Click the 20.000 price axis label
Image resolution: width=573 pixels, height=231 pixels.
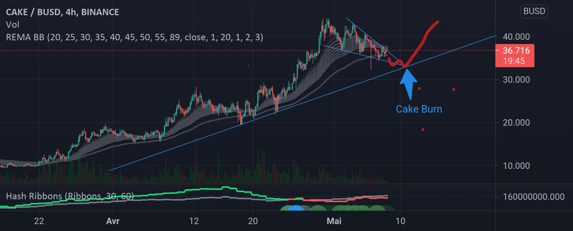tap(516, 123)
